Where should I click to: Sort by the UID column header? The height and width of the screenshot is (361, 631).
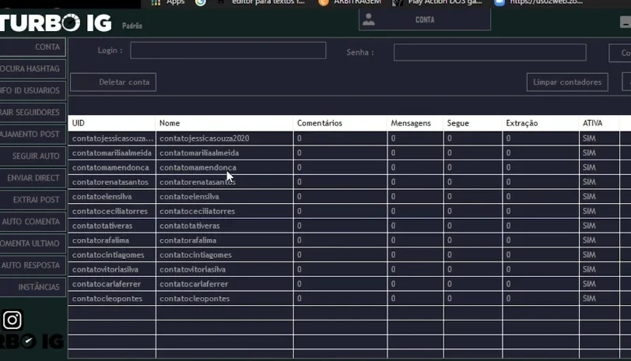(111, 123)
